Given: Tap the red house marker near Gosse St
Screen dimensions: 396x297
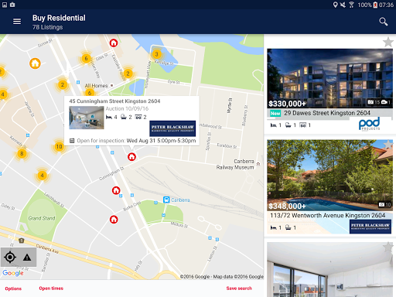Looking at the screenshot, I should (114, 43).
